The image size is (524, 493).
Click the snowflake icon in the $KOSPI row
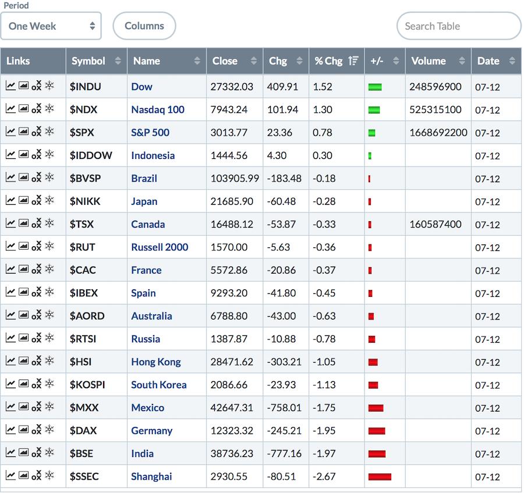(49, 384)
